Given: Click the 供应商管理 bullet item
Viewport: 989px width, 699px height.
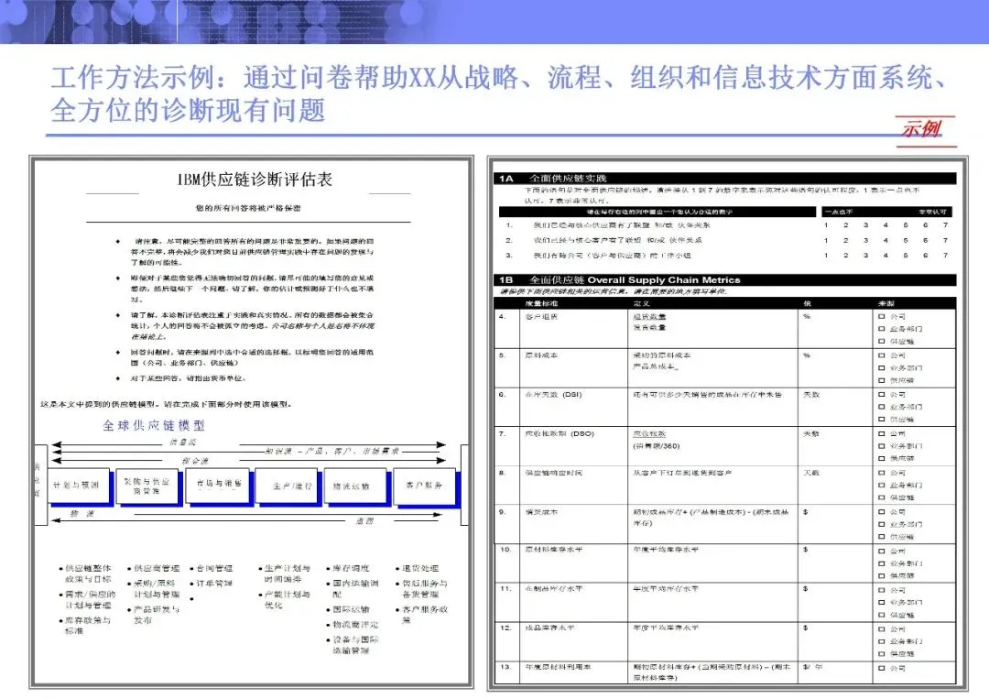Looking at the screenshot, I should tap(157, 568).
